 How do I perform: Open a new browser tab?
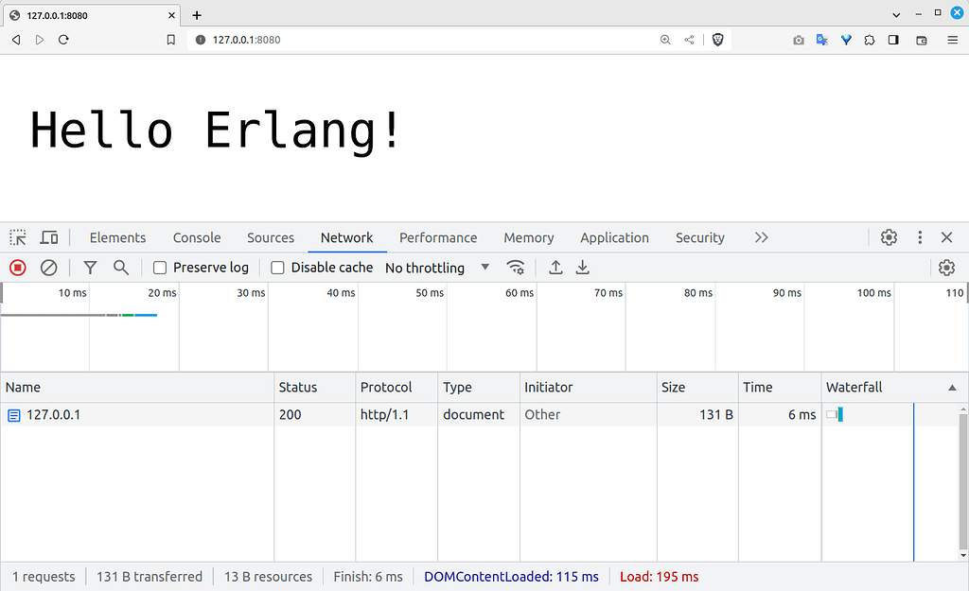(x=196, y=14)
